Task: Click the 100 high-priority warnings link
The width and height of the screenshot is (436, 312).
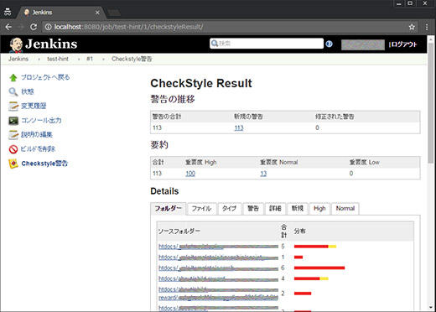Action: pos(190,174)
